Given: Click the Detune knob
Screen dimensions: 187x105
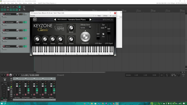Looking at the screenshot, I should [71, 39].
